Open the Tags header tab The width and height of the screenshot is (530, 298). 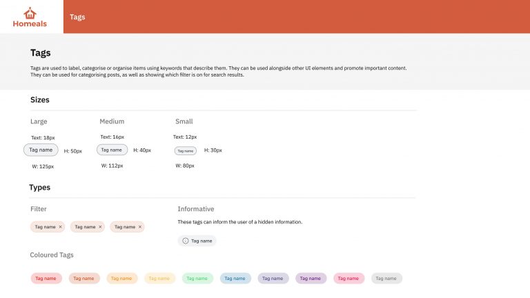tap(77, 17)
